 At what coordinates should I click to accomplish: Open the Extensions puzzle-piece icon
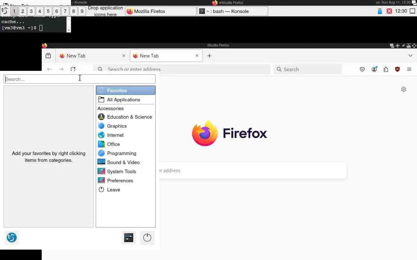point(386,69)
